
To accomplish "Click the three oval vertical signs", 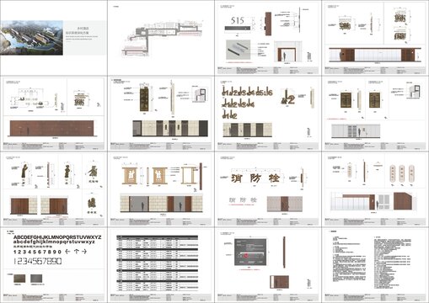I will [x=402, y=173].
